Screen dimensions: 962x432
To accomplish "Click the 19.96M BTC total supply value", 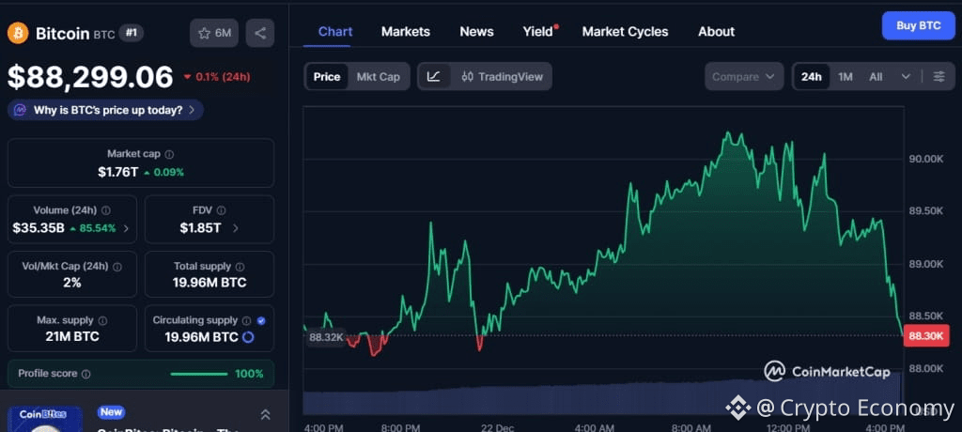I will 209,283.
